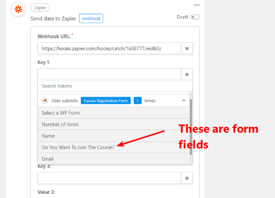The width and height of the screenshot is (275, 198).
Task: Click the Search tokens field
Action: [x=115, y=86]
